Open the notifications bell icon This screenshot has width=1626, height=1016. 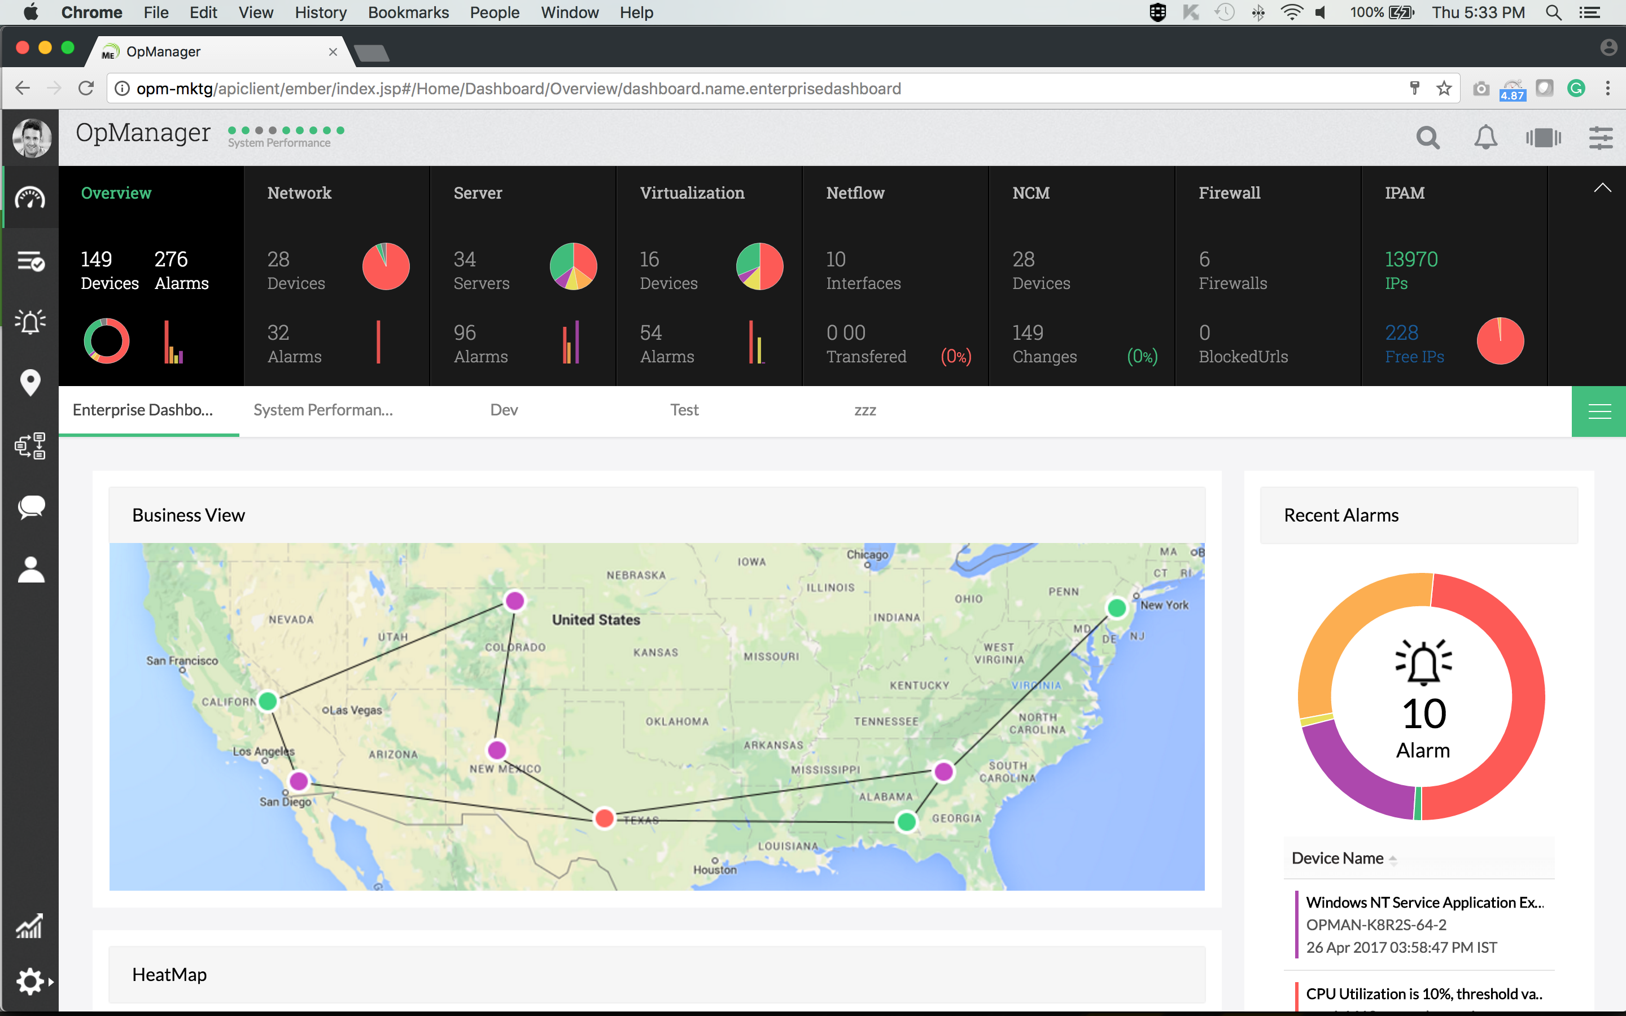tap(1485, 138)
